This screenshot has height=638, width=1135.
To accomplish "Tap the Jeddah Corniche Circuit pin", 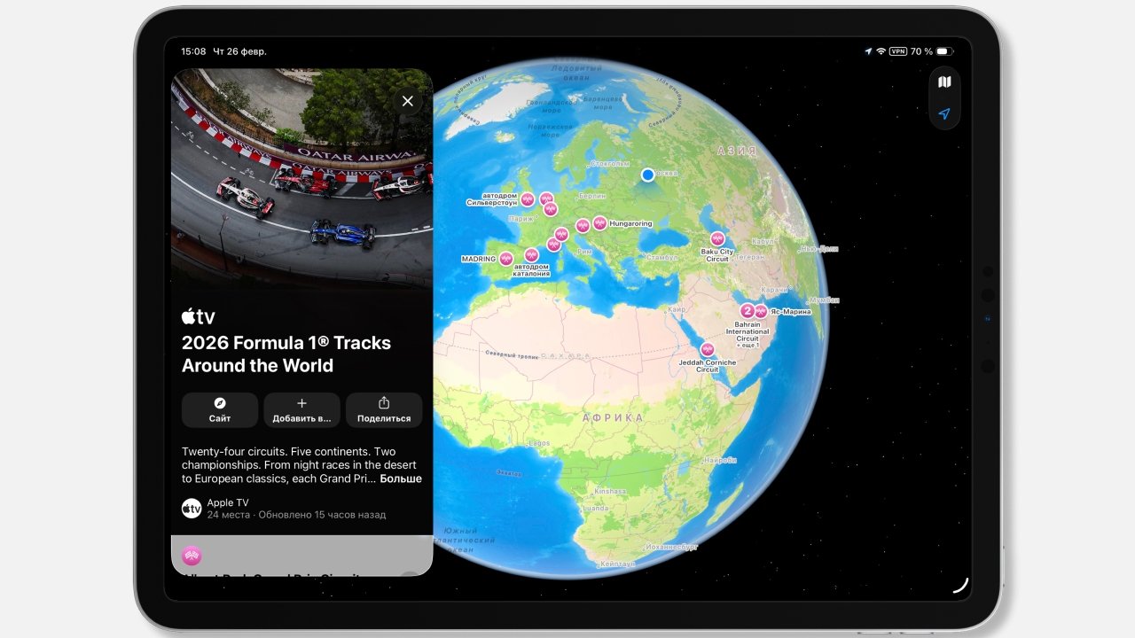I will point(708,349).
